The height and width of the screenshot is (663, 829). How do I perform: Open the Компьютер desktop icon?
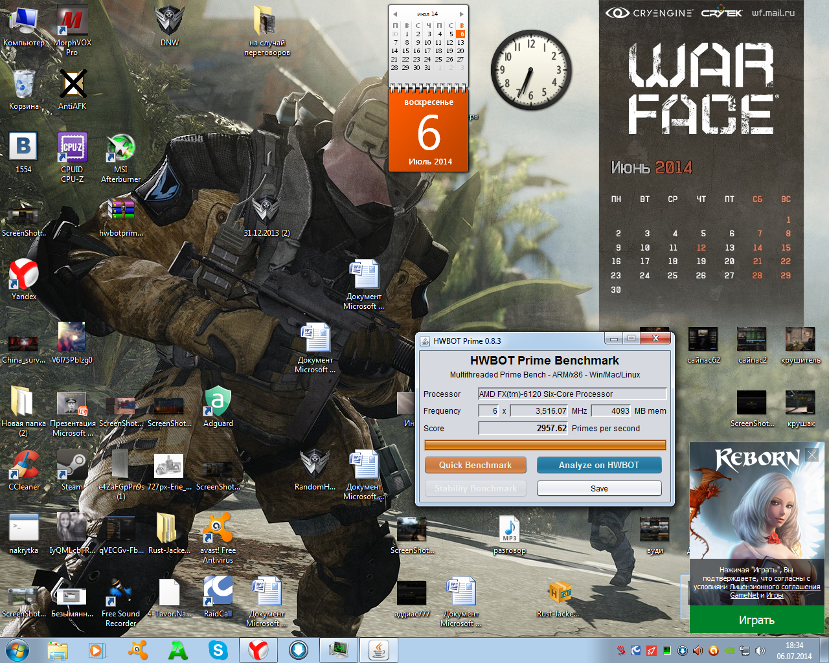click(x=24, y=27)
